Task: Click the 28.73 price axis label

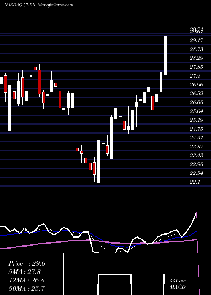Action: pos(197,49)
